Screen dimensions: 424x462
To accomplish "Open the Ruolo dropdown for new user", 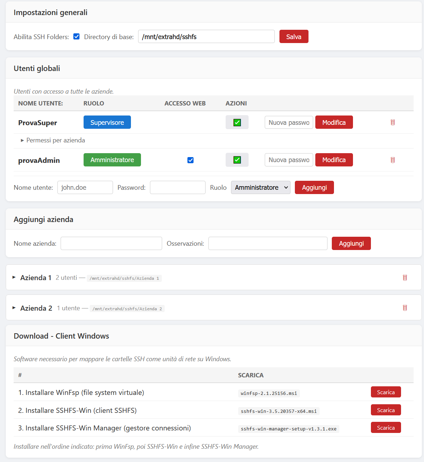I will click(x=260, y=188).
